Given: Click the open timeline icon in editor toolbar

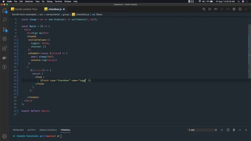Looking at the screenshot, I should pos(234,9).
